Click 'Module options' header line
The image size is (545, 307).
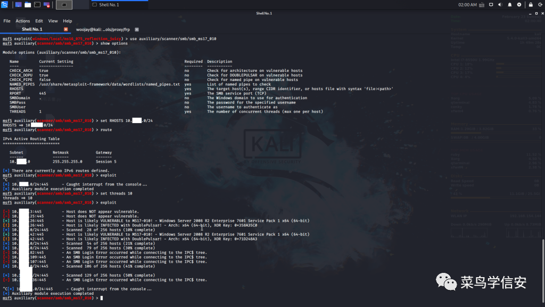coord(62,52)
